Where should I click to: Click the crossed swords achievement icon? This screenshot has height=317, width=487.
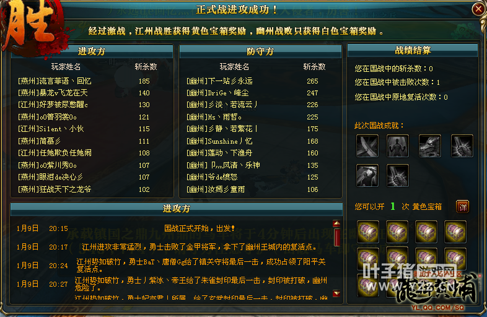click(x=367, y=146)
